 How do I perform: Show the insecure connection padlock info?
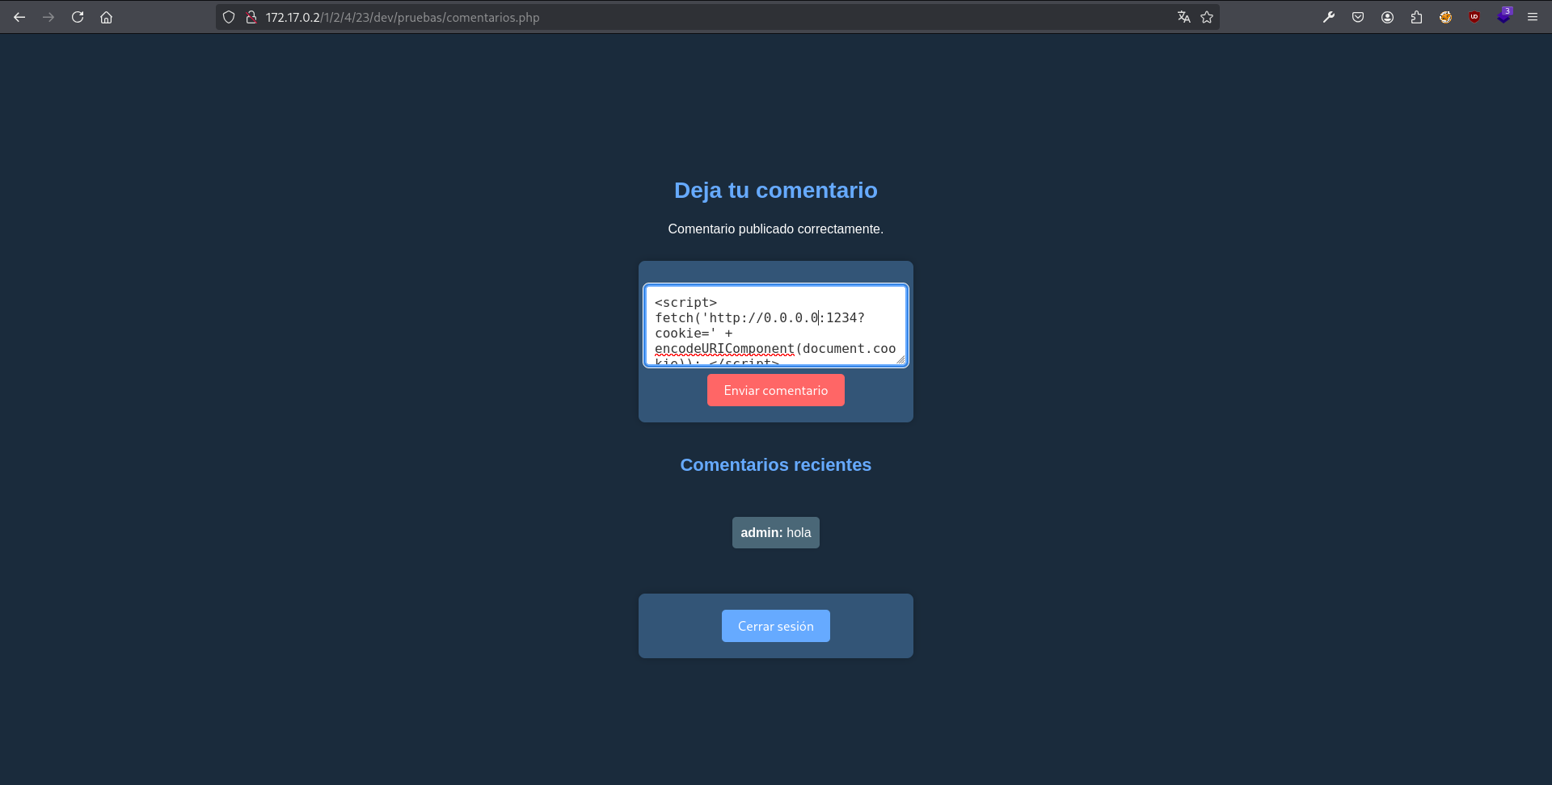click(x=251, y=17)
